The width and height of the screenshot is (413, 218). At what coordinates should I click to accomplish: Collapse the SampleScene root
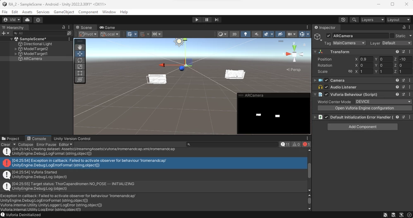(11, 39)
